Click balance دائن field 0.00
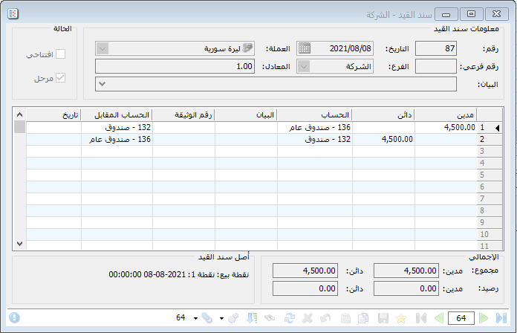This screenshot has height=333, width=517. (x=305, y=288)
